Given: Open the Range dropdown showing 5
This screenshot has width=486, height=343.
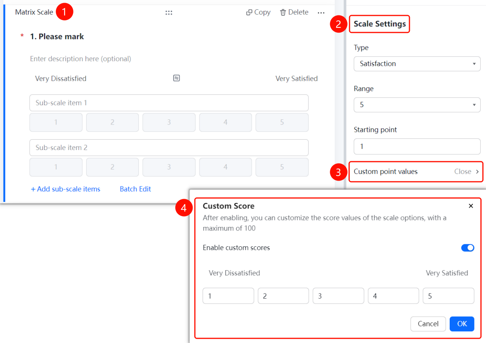Looking at the screenshot, I should [x=417, y=105].
